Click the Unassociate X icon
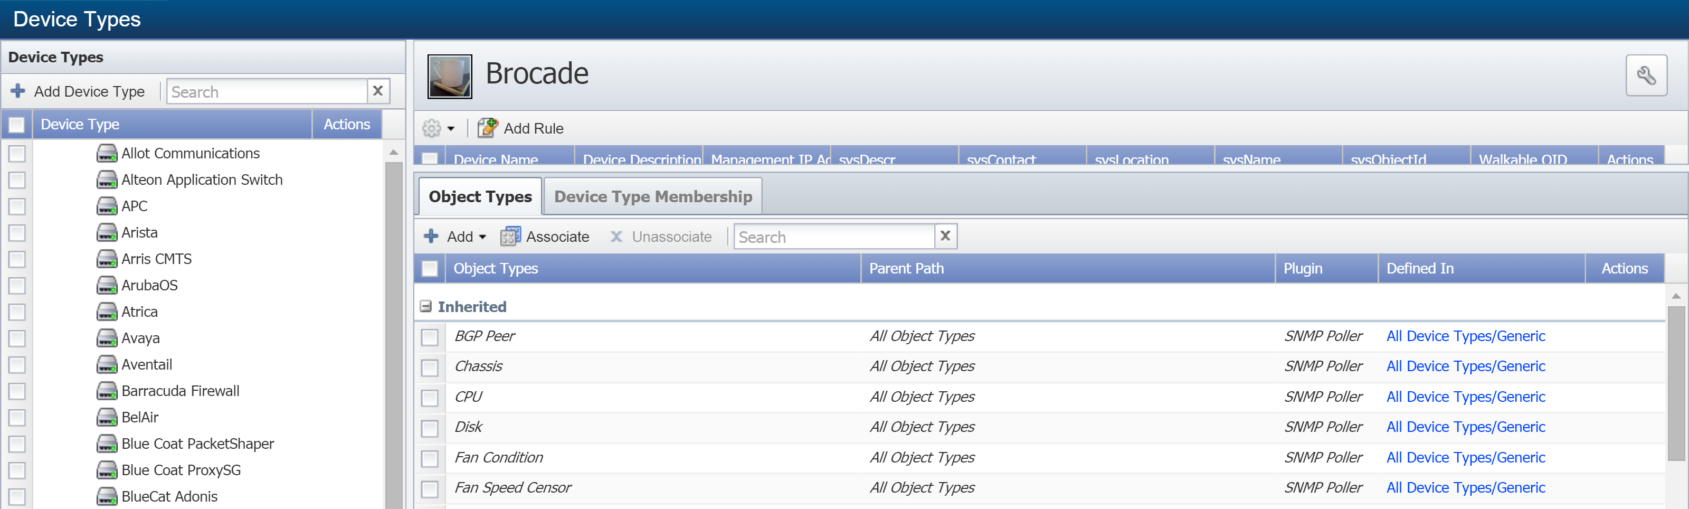Viewport: 1689px width, 509px height. (616, 237)
